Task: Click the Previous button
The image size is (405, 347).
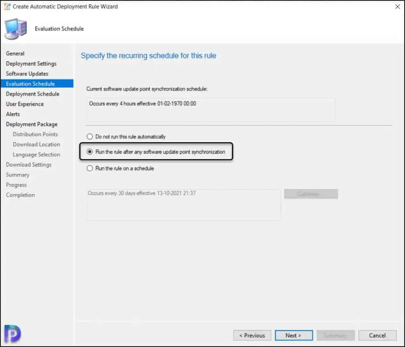Action: [252, 336]
